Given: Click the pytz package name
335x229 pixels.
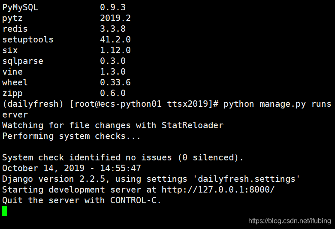Looking at the screenshot, I should (x=12, y=18).
